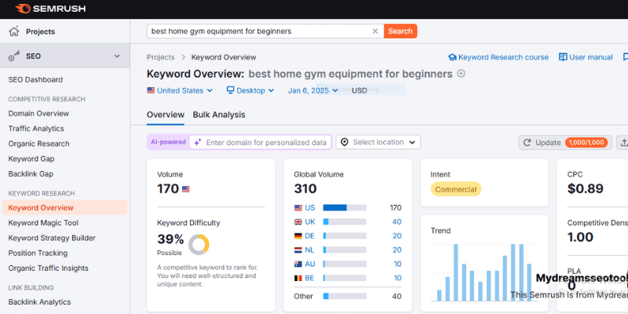Open User manual link
Image resolution: width=628 pixels, height=314 pixels.
(586, 57)
